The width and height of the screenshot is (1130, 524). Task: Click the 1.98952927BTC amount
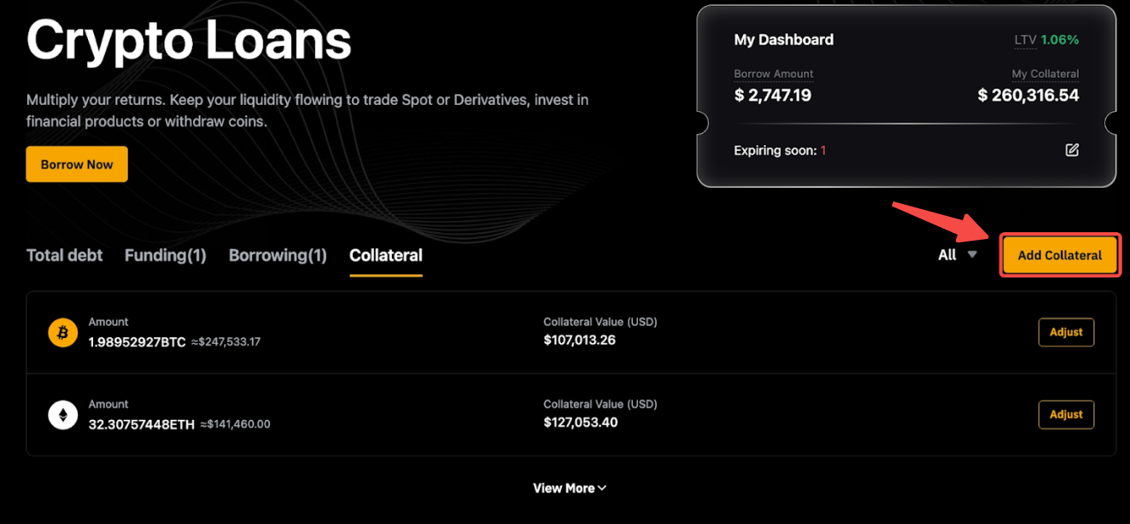click(137, 342)
